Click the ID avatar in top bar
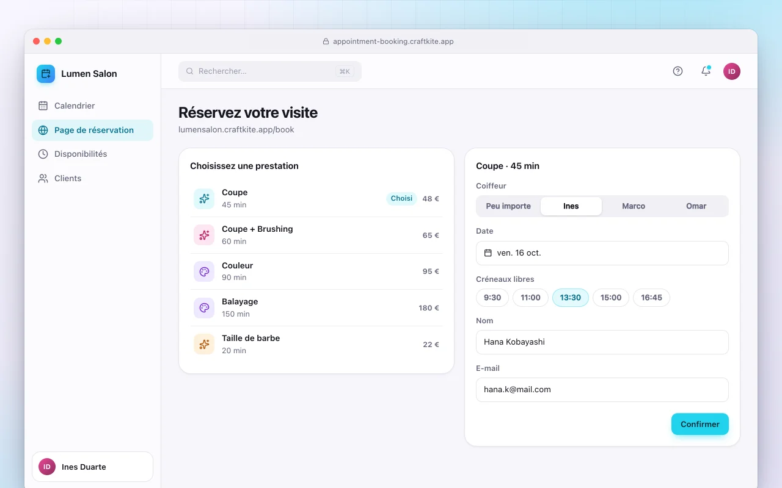 [732, 71]
